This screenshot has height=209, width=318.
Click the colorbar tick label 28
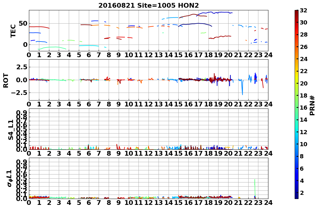tap(304, 34)
